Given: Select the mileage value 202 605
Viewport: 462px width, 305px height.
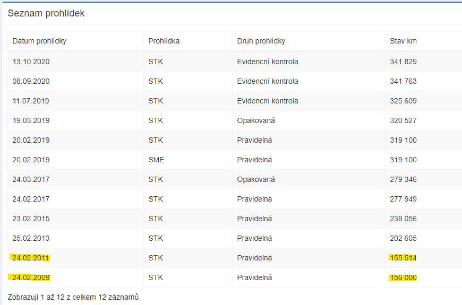Looking at the screenshot, I should [403, 238].
